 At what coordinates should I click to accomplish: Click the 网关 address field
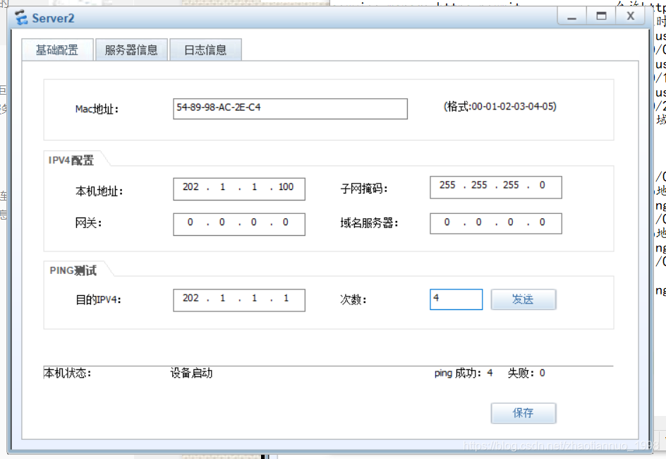(x=239, y=224)
